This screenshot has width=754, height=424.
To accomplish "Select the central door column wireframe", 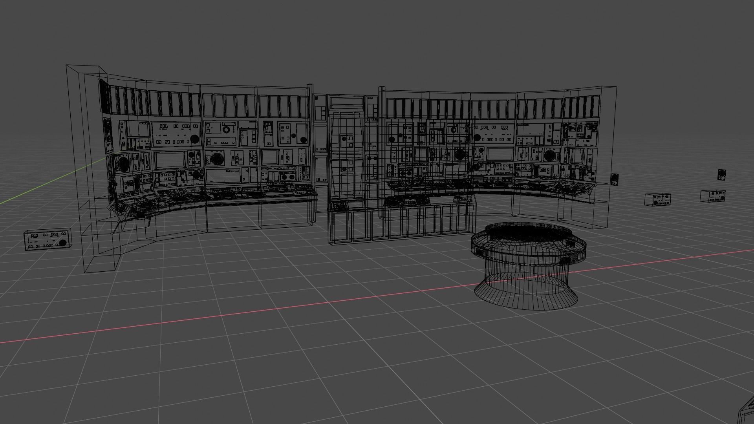I will tap(346, 153).
